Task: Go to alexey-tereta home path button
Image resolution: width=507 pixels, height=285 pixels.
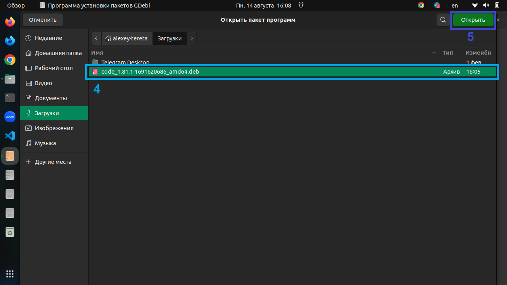Action: point(127,38)
